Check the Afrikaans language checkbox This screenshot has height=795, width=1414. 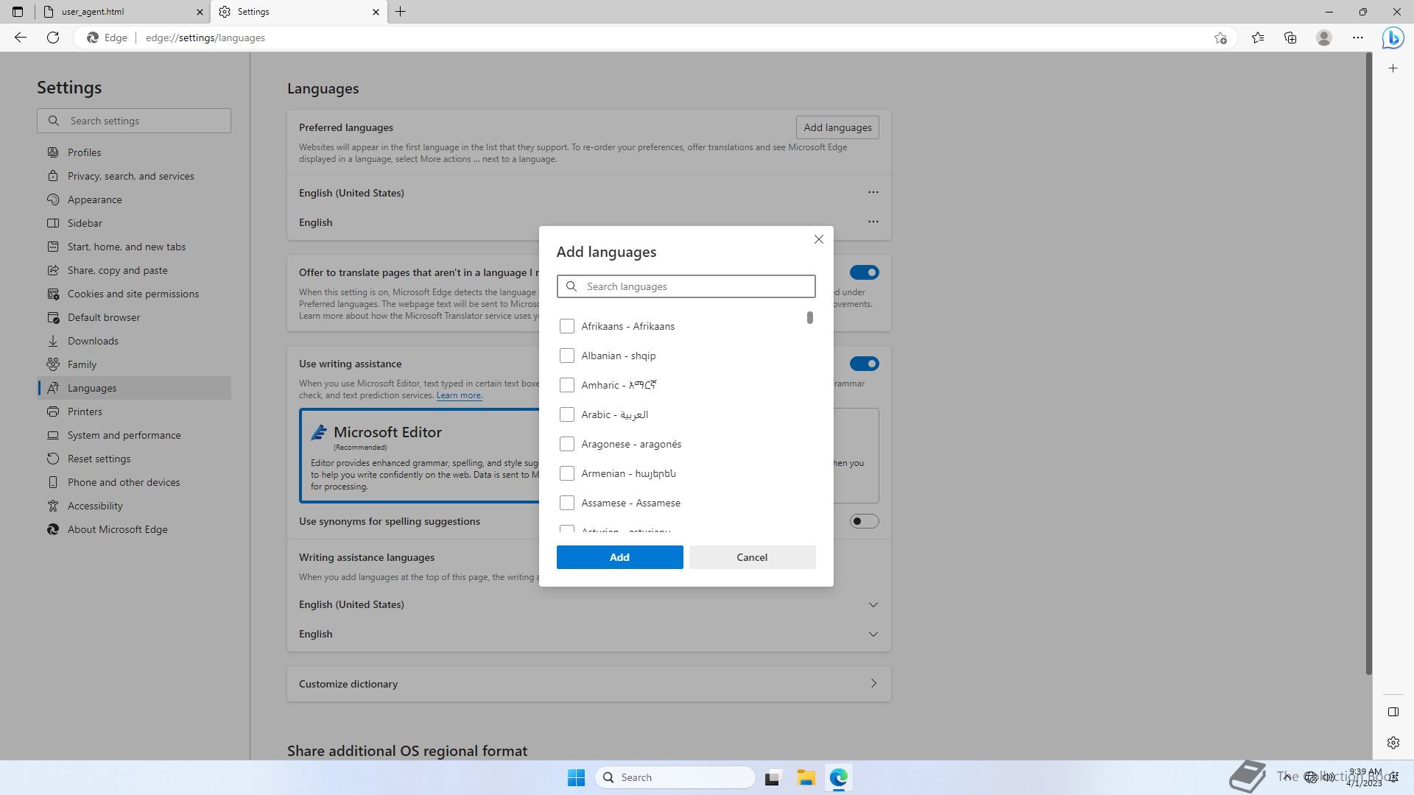[567, 326]
